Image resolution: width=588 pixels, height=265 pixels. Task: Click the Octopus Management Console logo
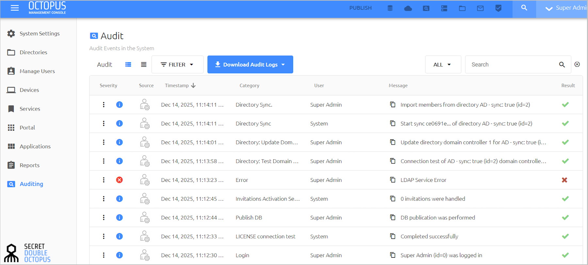click(47, 8)
